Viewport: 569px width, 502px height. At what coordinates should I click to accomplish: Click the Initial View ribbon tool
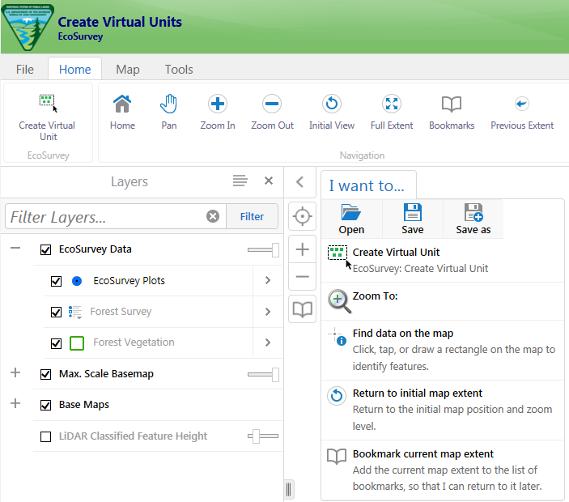pos(332,112)
